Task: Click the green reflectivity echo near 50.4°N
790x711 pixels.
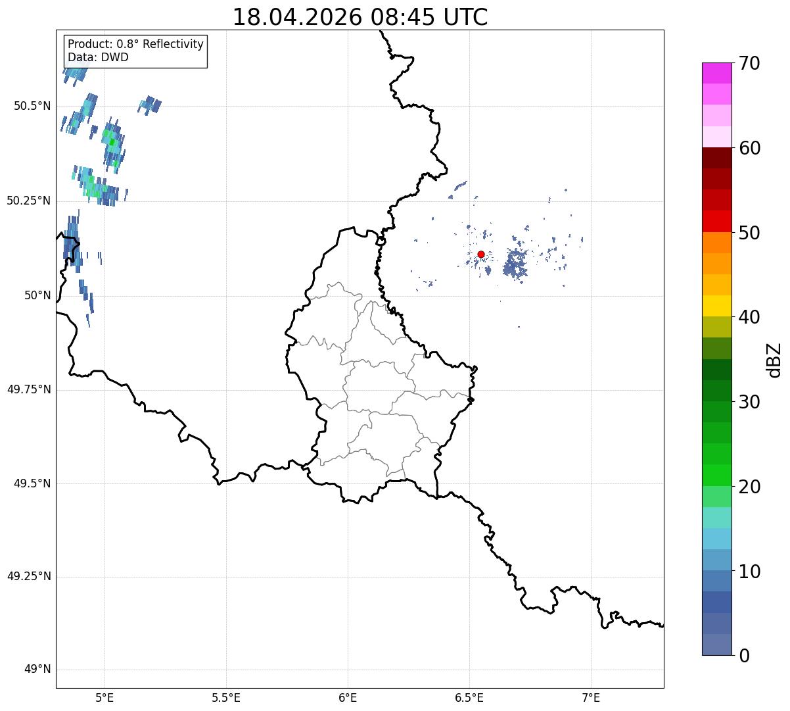Action: tap(113, 141)
